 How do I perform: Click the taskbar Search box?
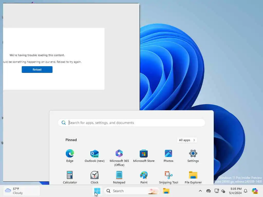pyautogui.click(x=132, y=191)
